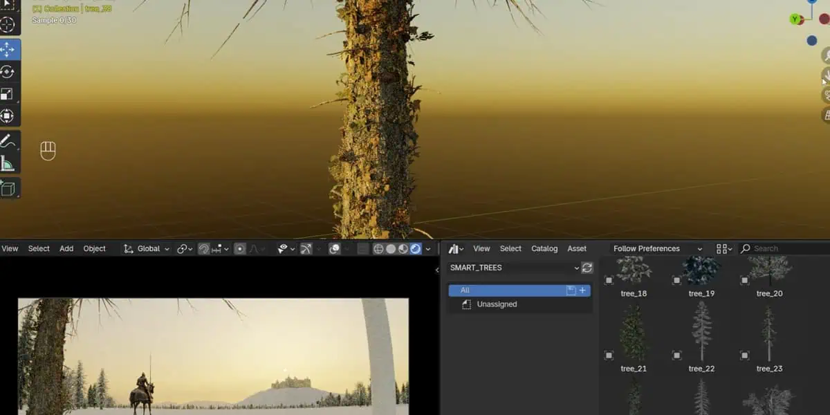Activate the Rotate tool
Image resolution: width=830 pixels, height=415 pixels.
click(x=8, y=72)
